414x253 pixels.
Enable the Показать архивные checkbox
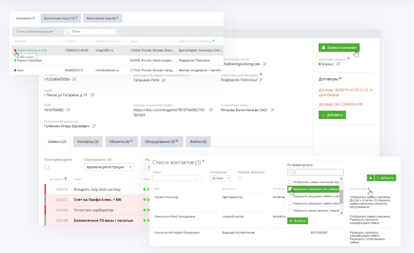[240, 178]
